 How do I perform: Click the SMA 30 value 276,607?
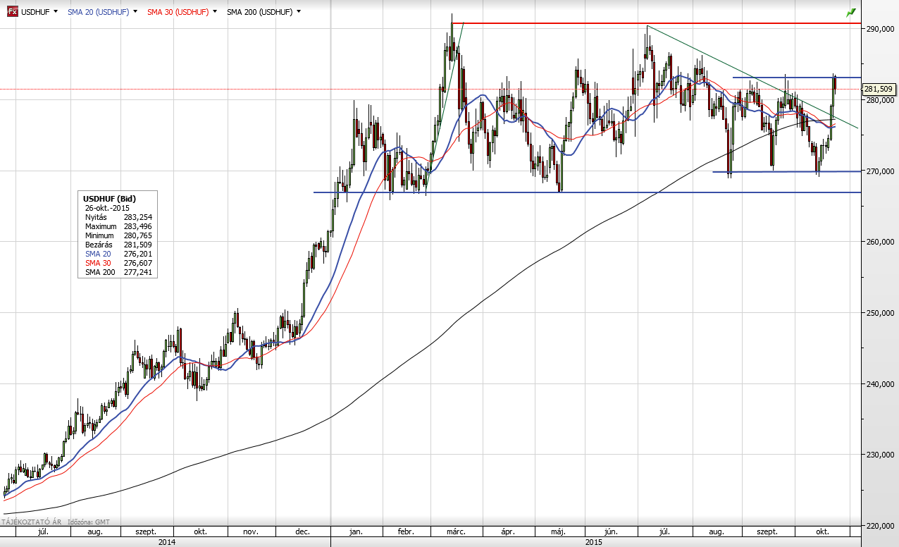coord(138,263)
